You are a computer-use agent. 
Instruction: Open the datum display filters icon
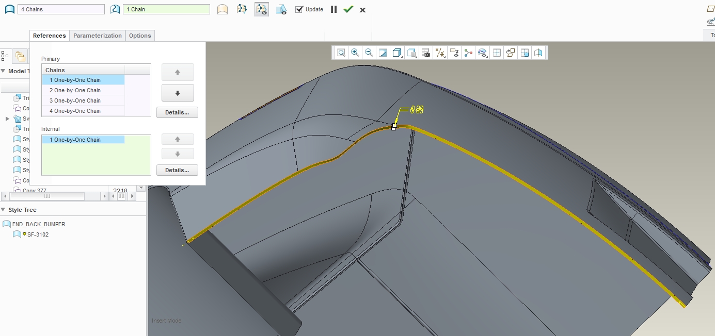click(440, 53)
